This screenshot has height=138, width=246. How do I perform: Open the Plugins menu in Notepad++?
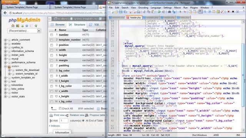coord(194,8)
